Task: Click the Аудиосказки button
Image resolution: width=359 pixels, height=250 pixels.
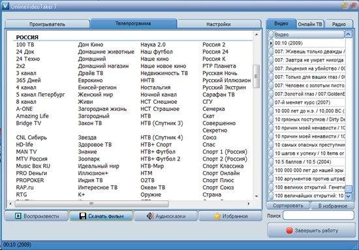Action: point(166,216)
